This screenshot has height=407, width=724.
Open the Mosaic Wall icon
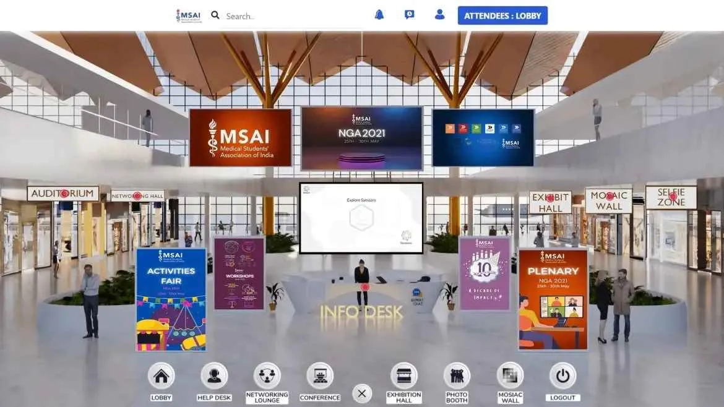point(510,376)
